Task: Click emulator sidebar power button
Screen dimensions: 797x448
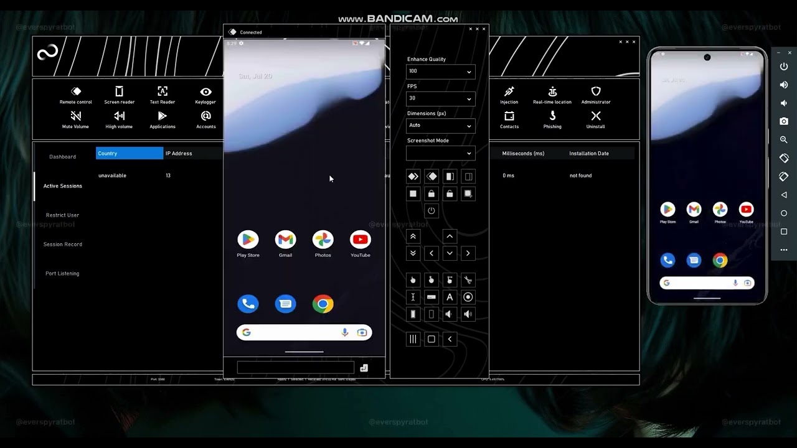Action: click(x=784, y=67)
